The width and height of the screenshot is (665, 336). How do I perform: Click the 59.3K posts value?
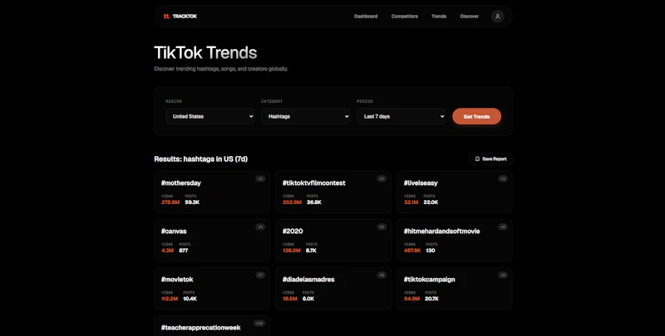(x=192, y=202)
